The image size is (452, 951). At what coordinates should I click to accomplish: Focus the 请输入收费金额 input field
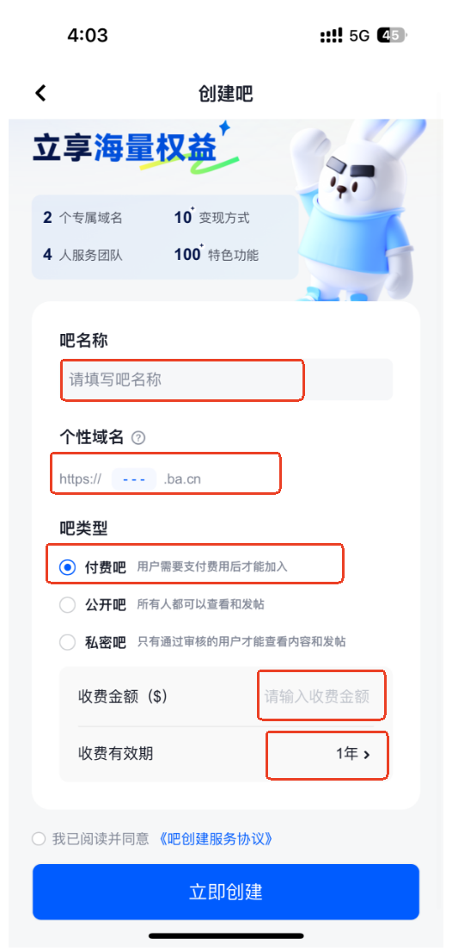[x=316, y=696]
